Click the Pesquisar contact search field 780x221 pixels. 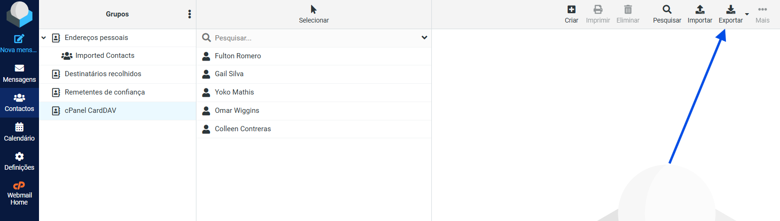click(310, 38)
